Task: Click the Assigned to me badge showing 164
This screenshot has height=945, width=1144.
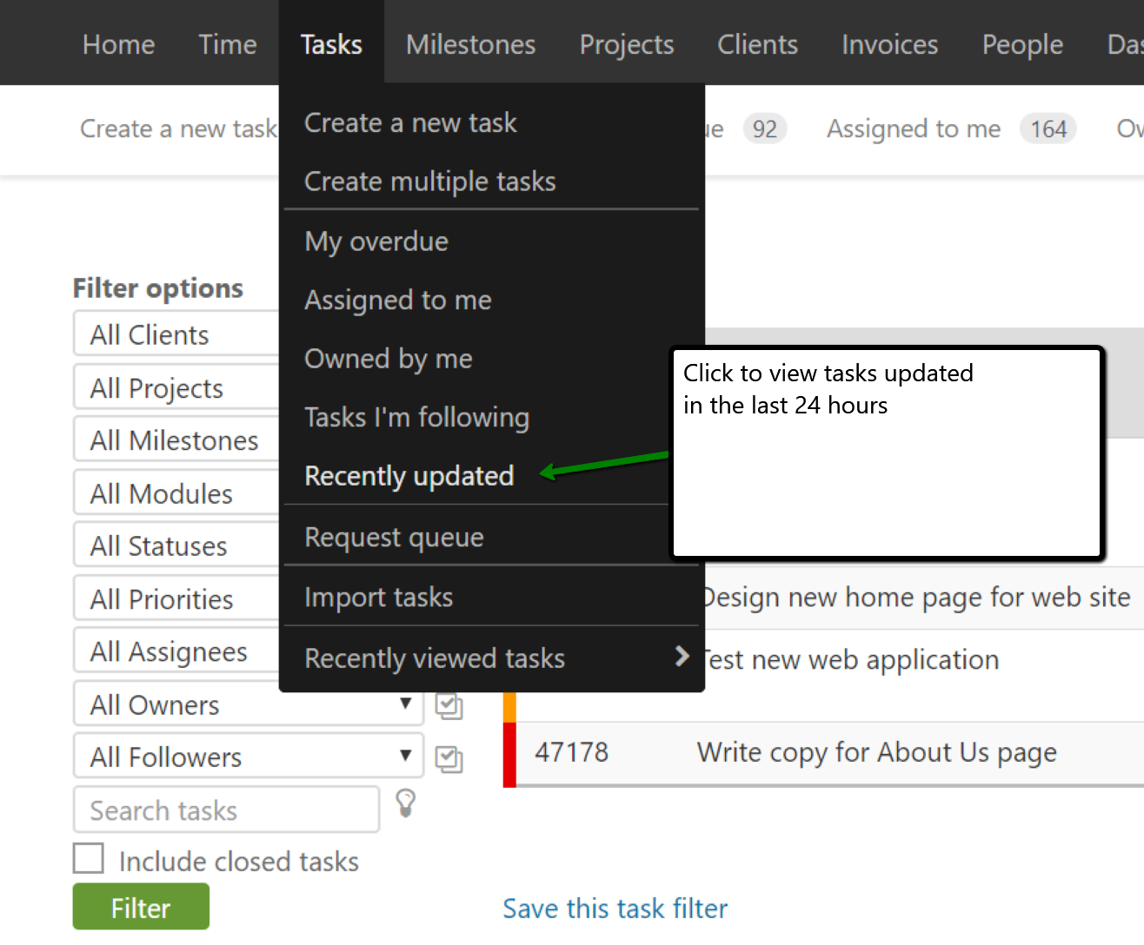Action: click(1048, 129)
